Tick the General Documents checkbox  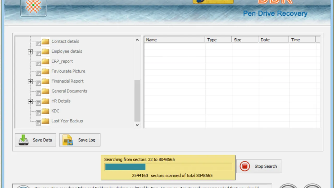[x=38, y=93]
